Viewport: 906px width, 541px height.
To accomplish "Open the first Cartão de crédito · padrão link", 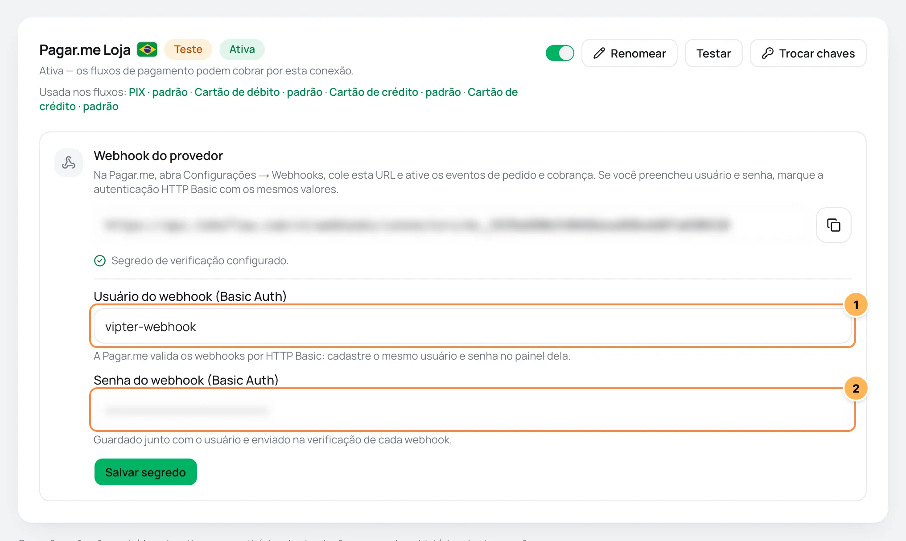I will [x=395, y=92].
